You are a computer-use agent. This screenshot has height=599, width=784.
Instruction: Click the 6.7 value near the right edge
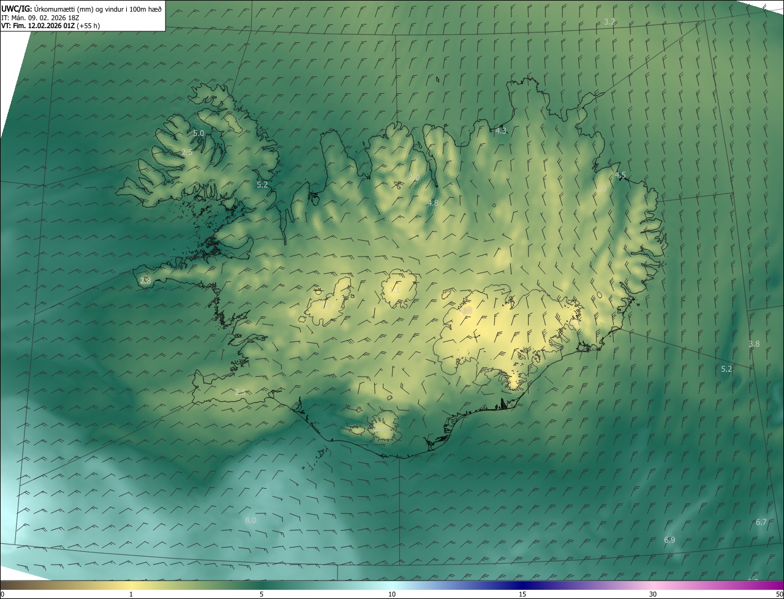[761, 522]
